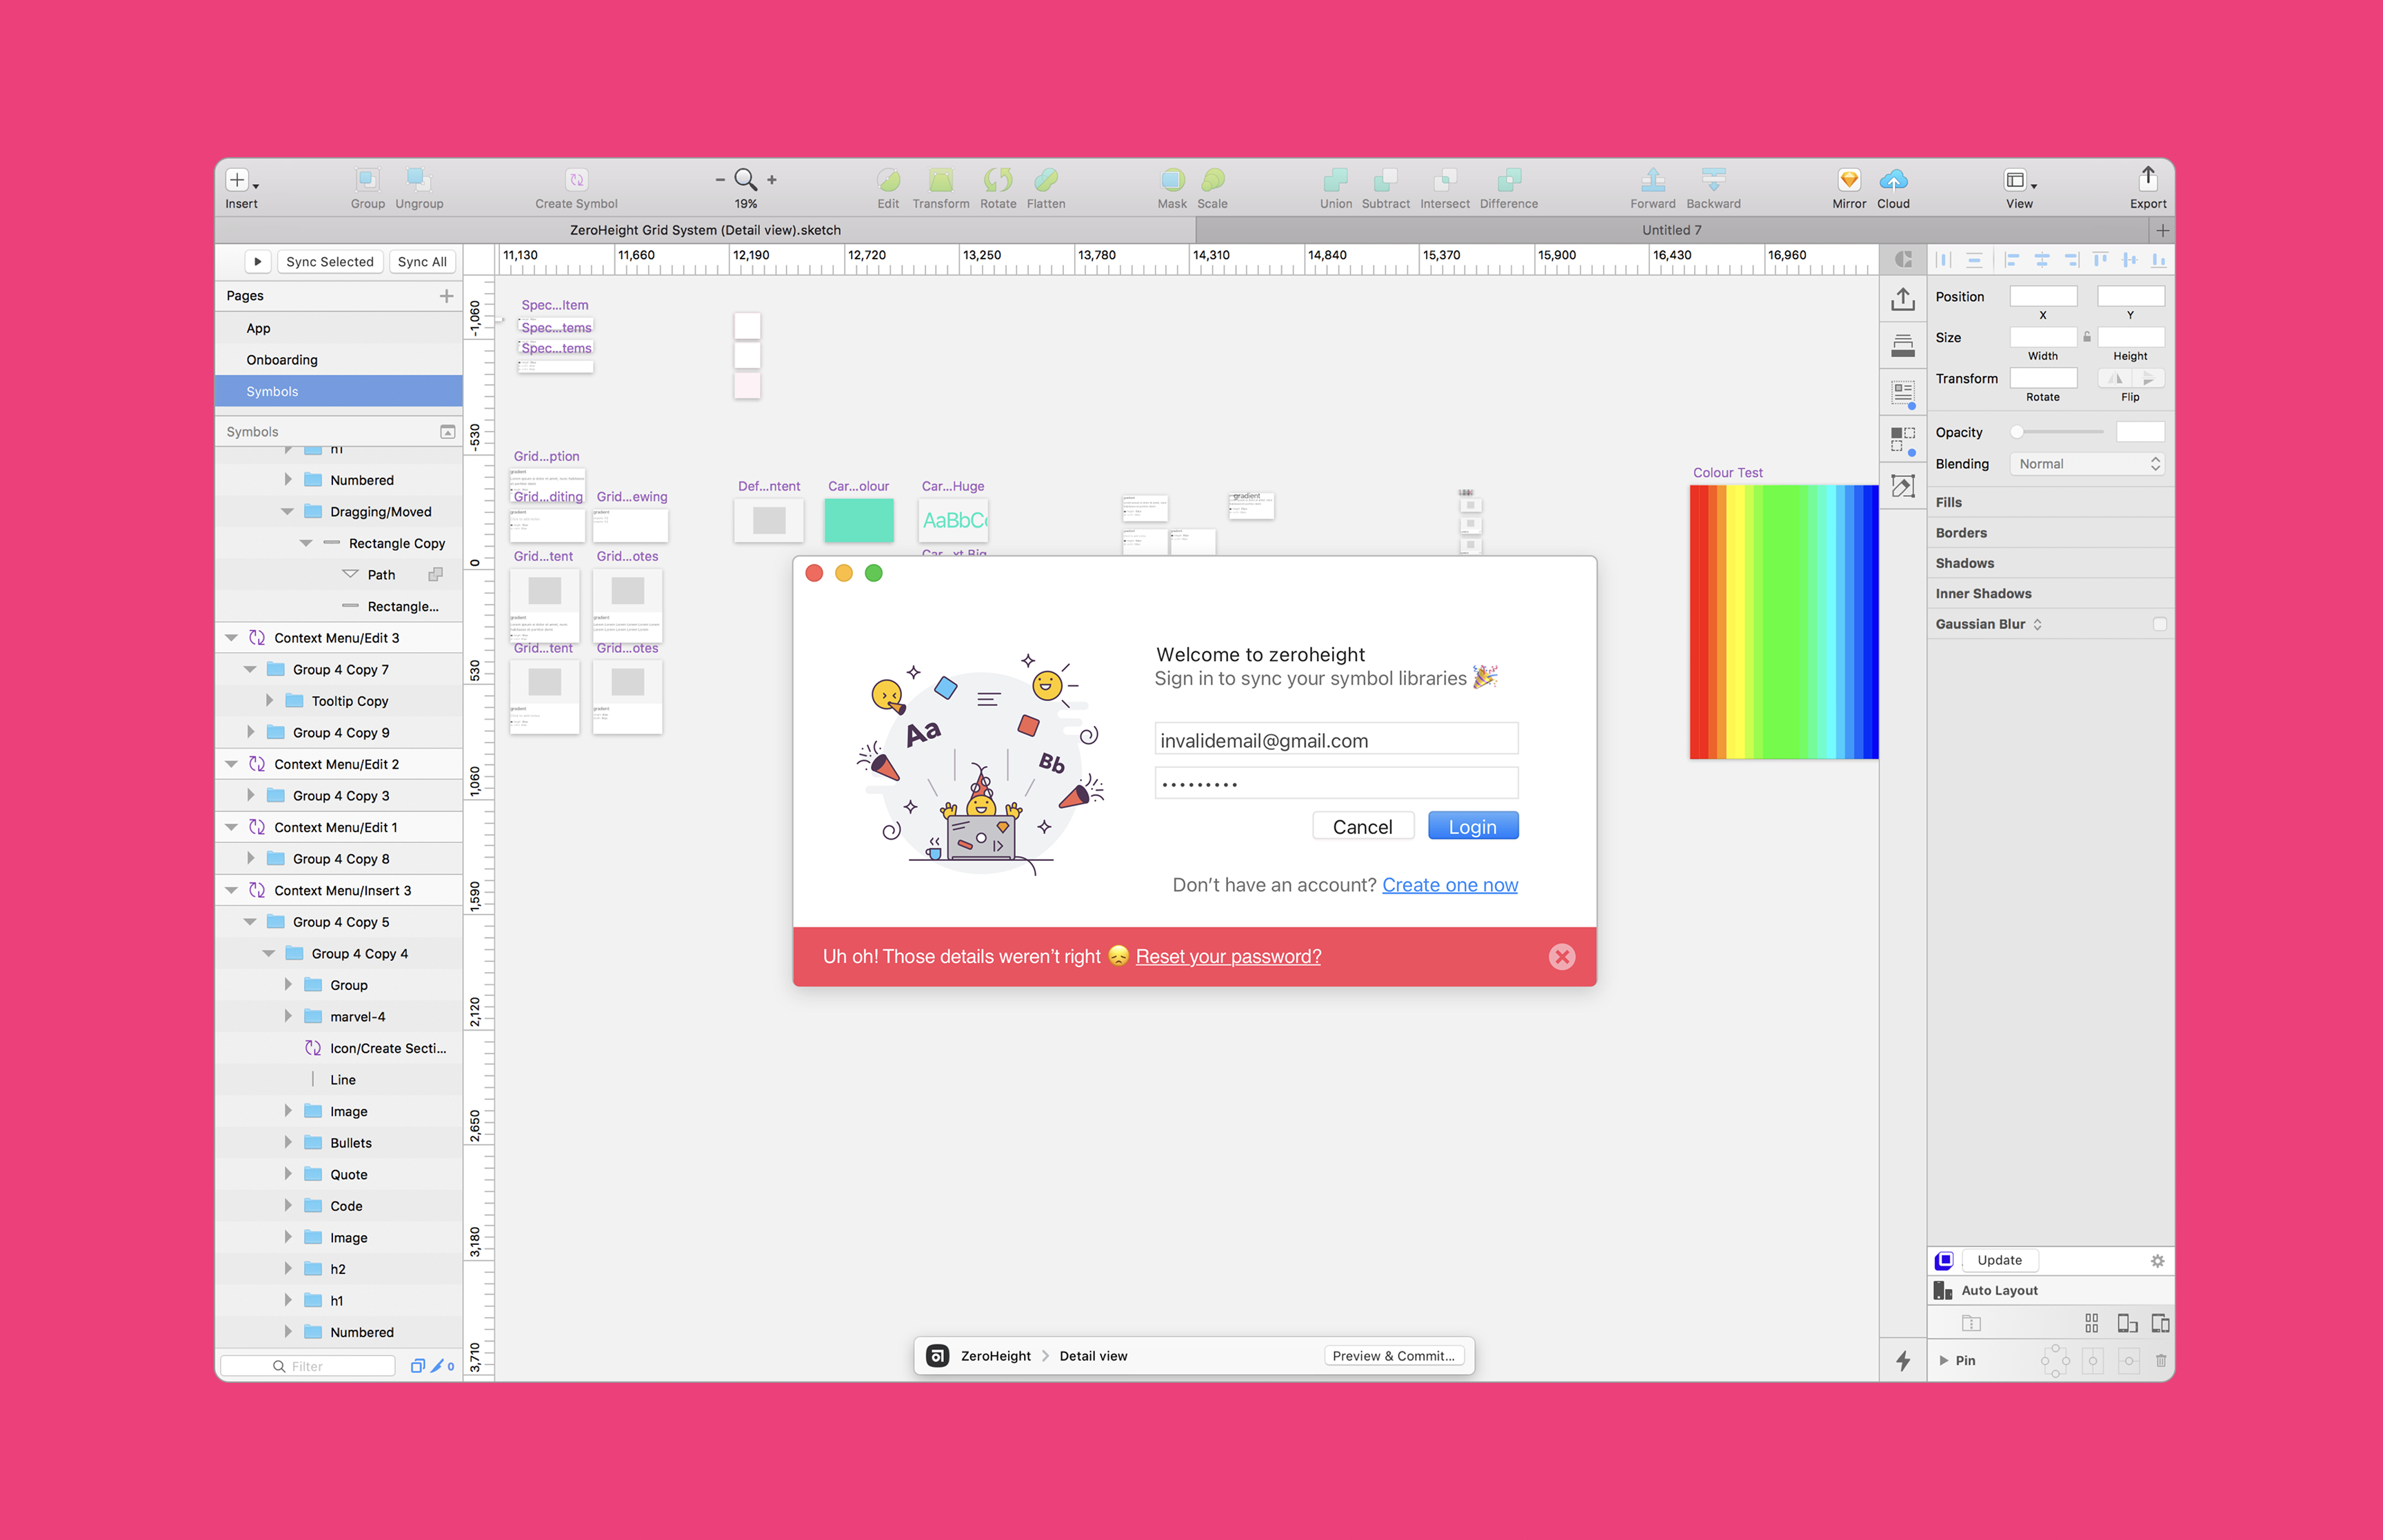Image resolution: width=2383 pixels, height=1540 pixels.
Task: Move layer Forward with toolbar icon
Action: 1653,180
